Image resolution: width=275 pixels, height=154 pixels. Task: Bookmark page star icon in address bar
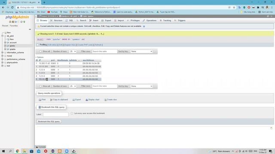click(x=234, y=8)
